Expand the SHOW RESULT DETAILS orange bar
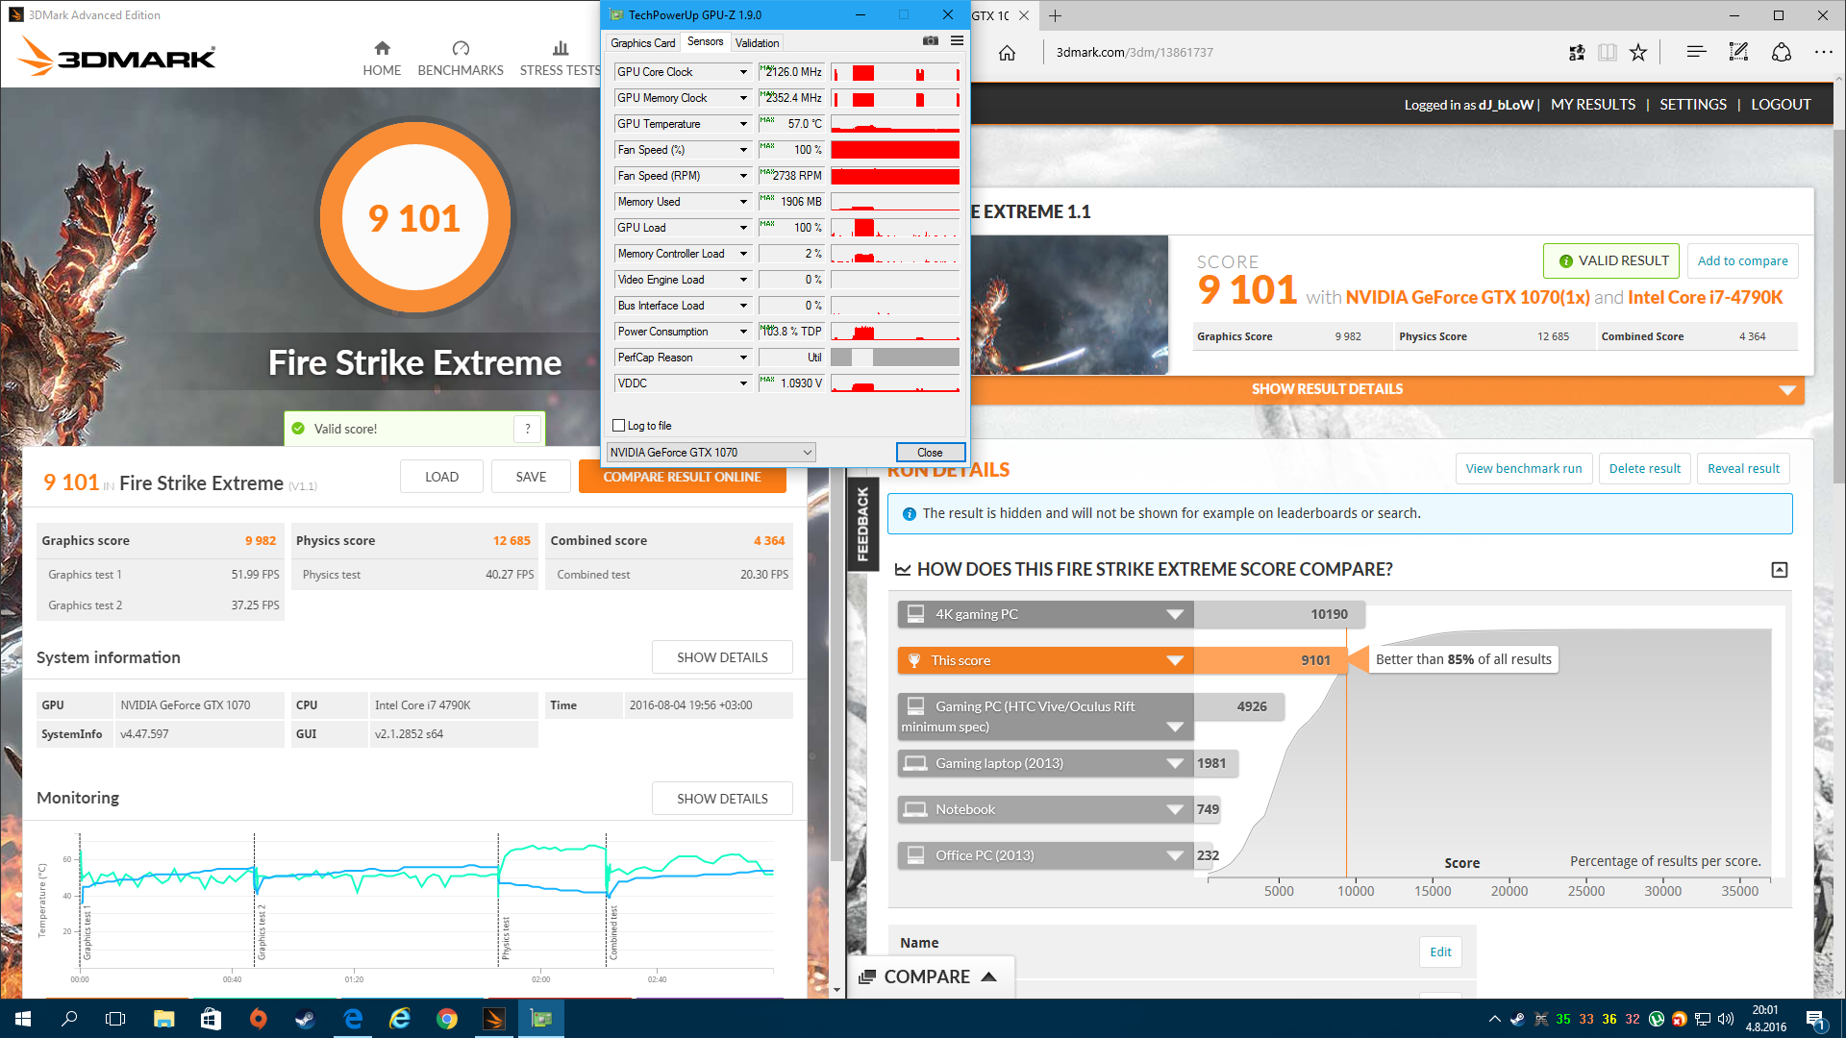The width and height of the screenshot is (1846, 1038). click(x=1386, y=389)
